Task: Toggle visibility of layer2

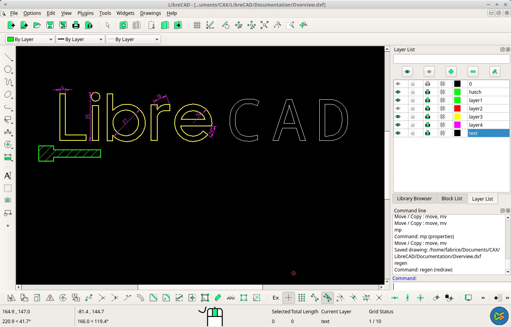Action: [398, 109]
